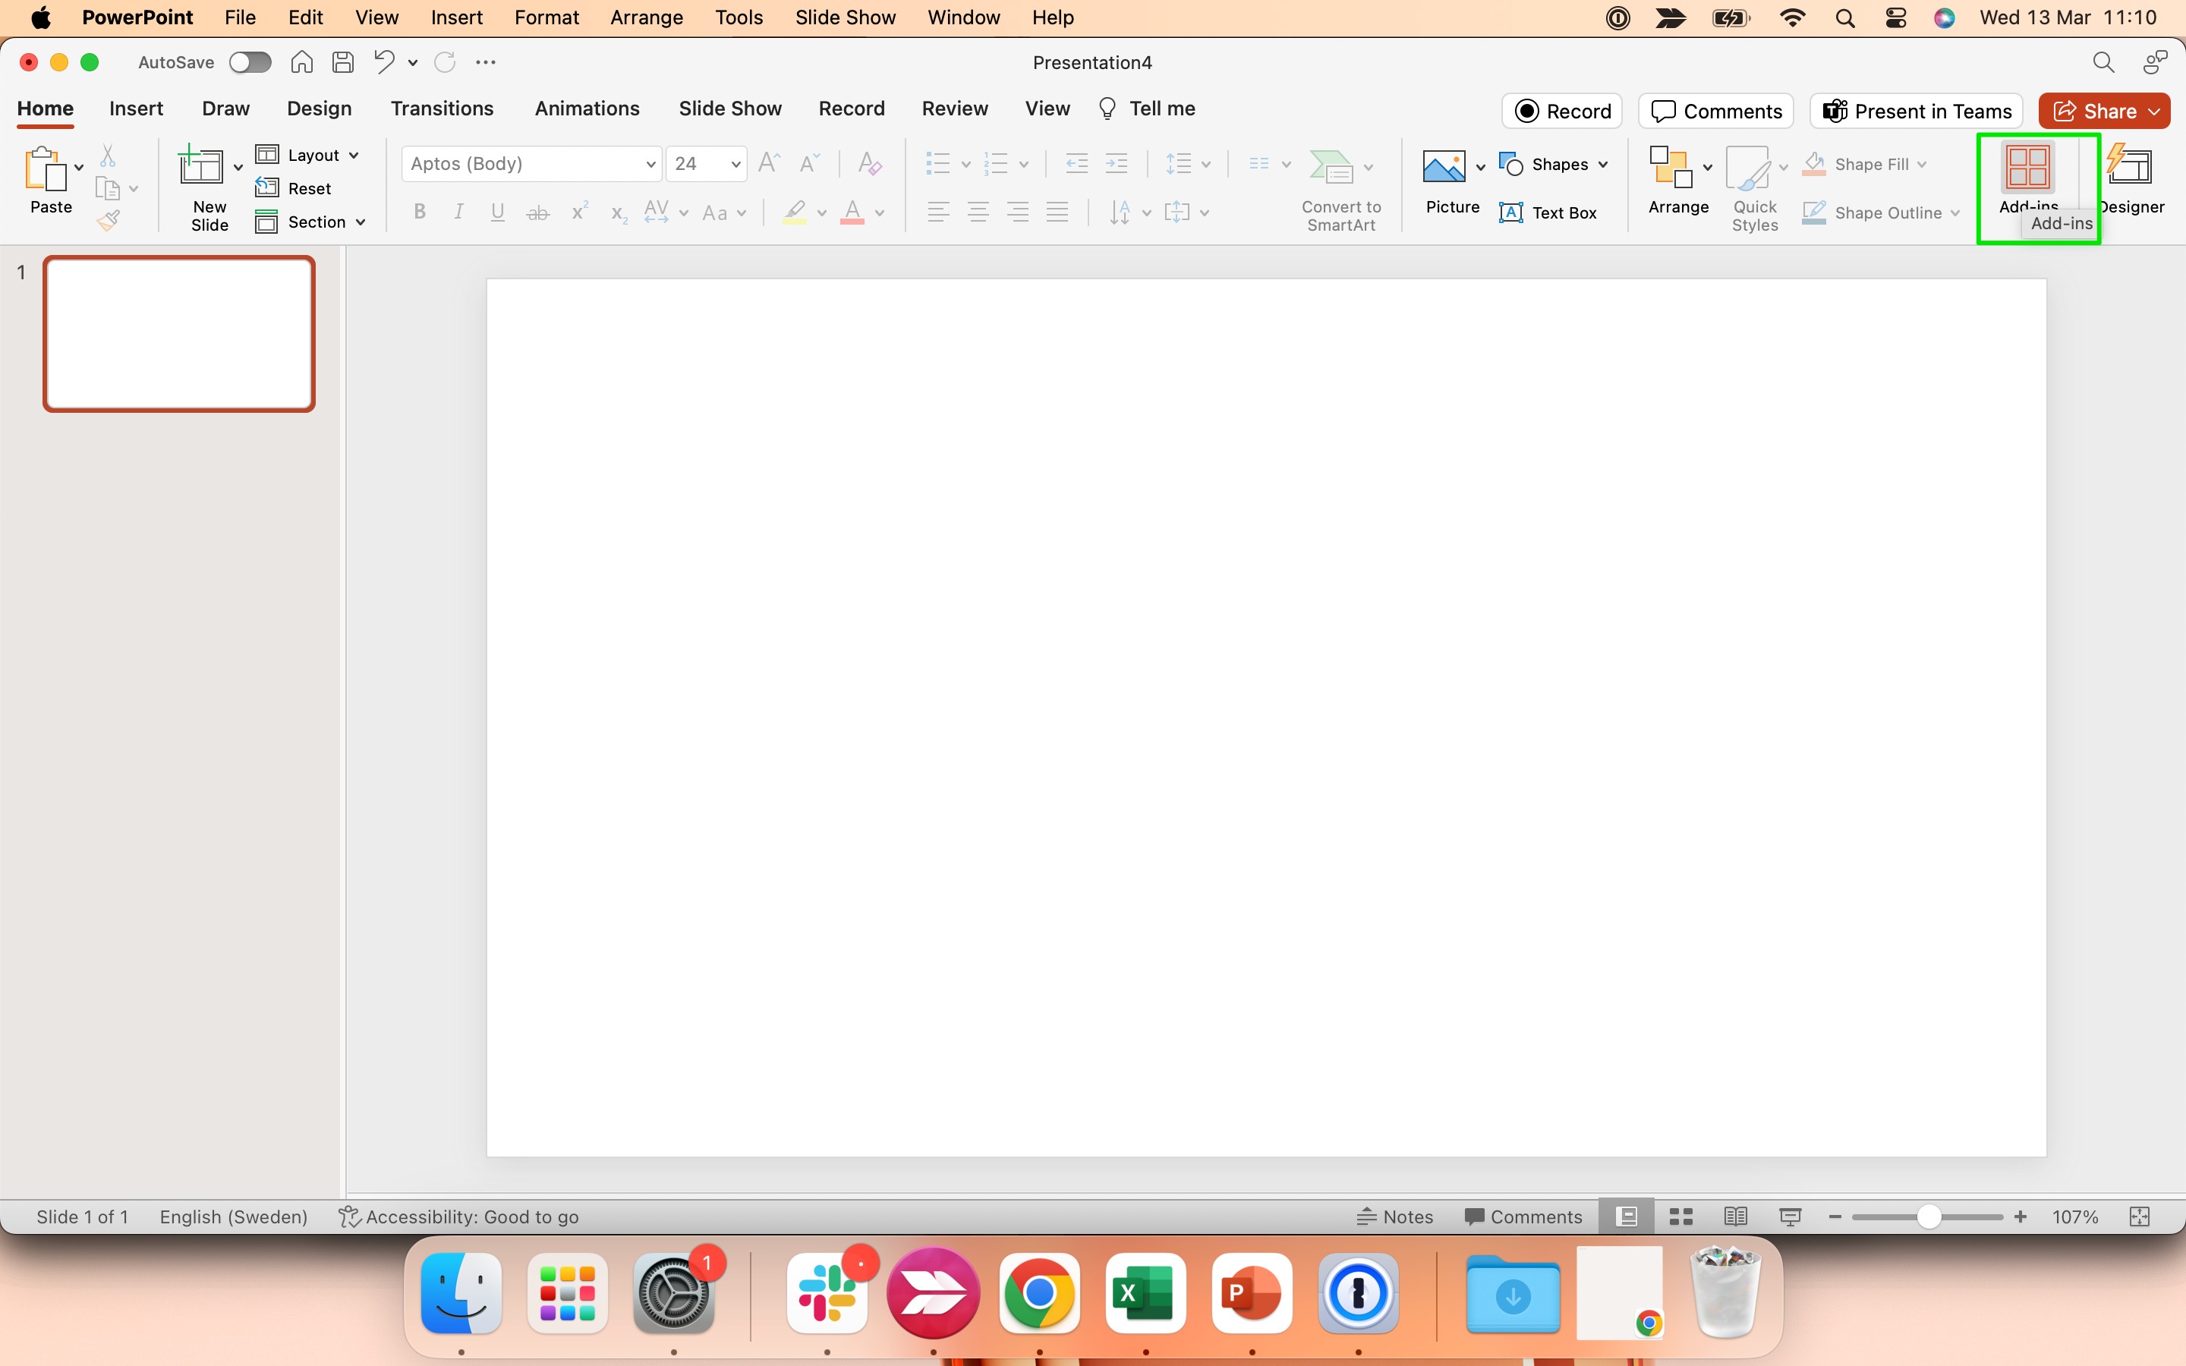Toggle the AutoSave switch
Image resolution: width=2186 pixels, height=1366 pixels.
[x=250, y=62]
